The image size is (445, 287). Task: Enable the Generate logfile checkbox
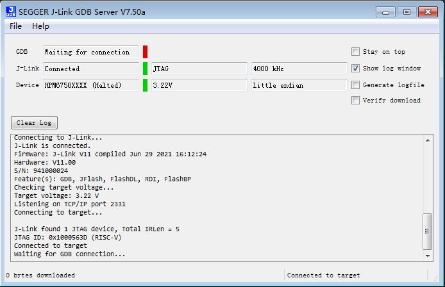tap(355, 85)
